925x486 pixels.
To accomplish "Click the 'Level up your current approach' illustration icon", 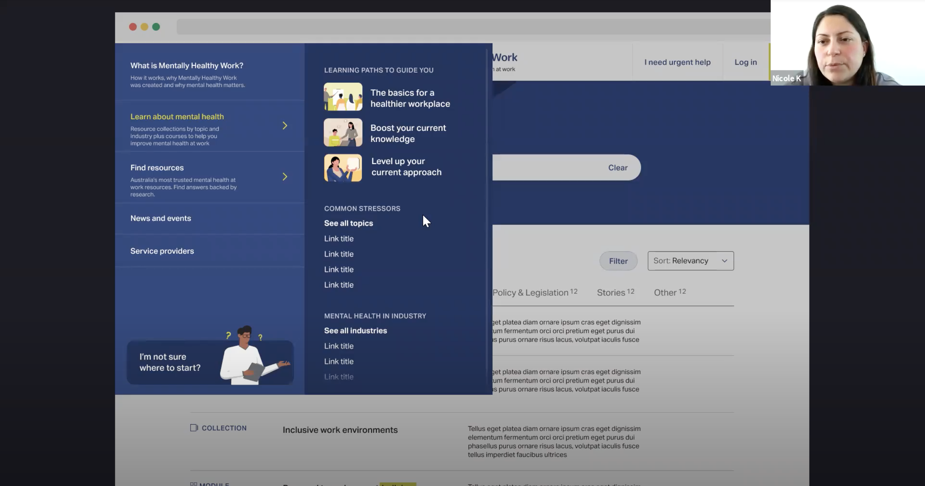I will coord(343,168).
